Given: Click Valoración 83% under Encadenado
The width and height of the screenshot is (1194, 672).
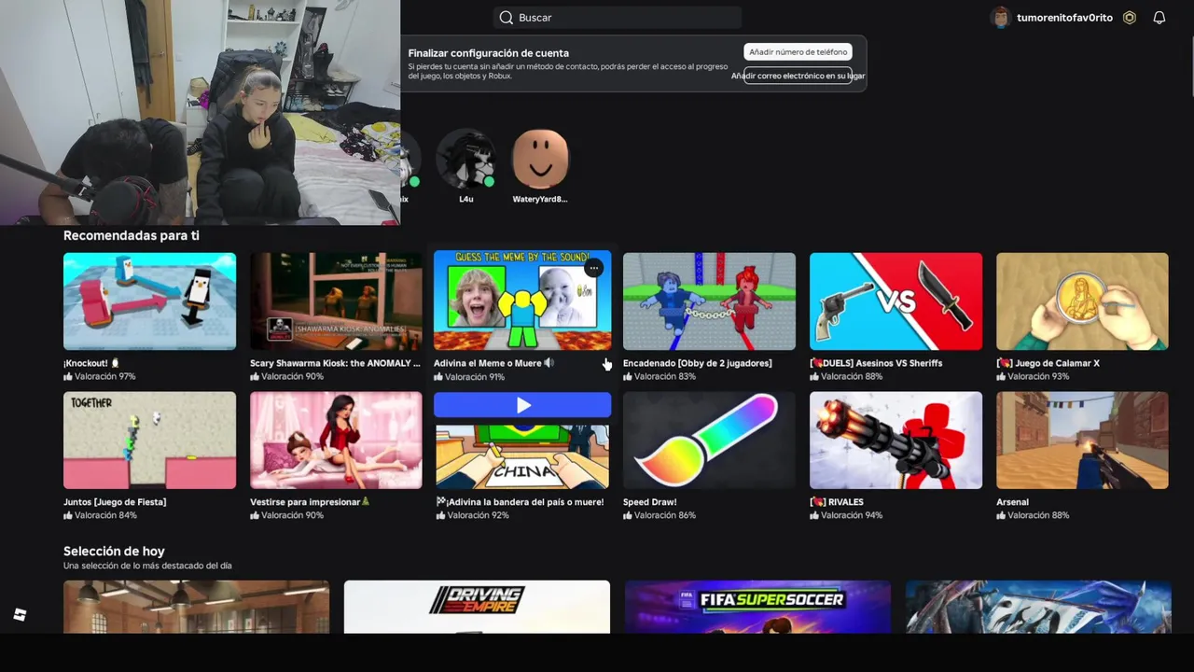Looking at the screenshot, I should click(x=659, y=376).
